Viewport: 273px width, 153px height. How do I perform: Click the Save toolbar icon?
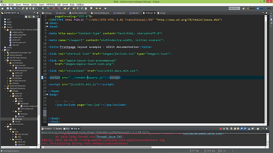(8, 8)
